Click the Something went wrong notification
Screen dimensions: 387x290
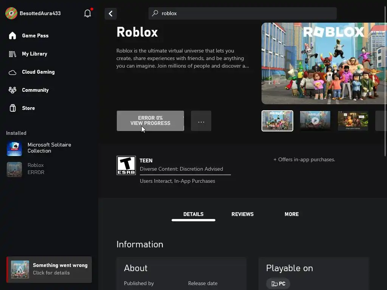pos(49,269)
